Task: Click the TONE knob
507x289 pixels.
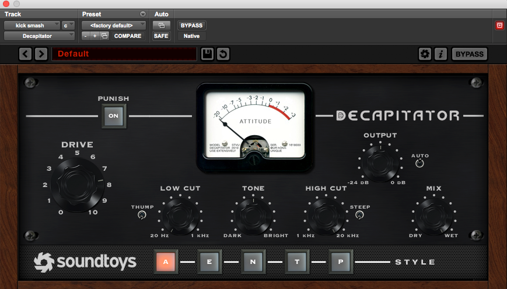Action: (253, 216)
